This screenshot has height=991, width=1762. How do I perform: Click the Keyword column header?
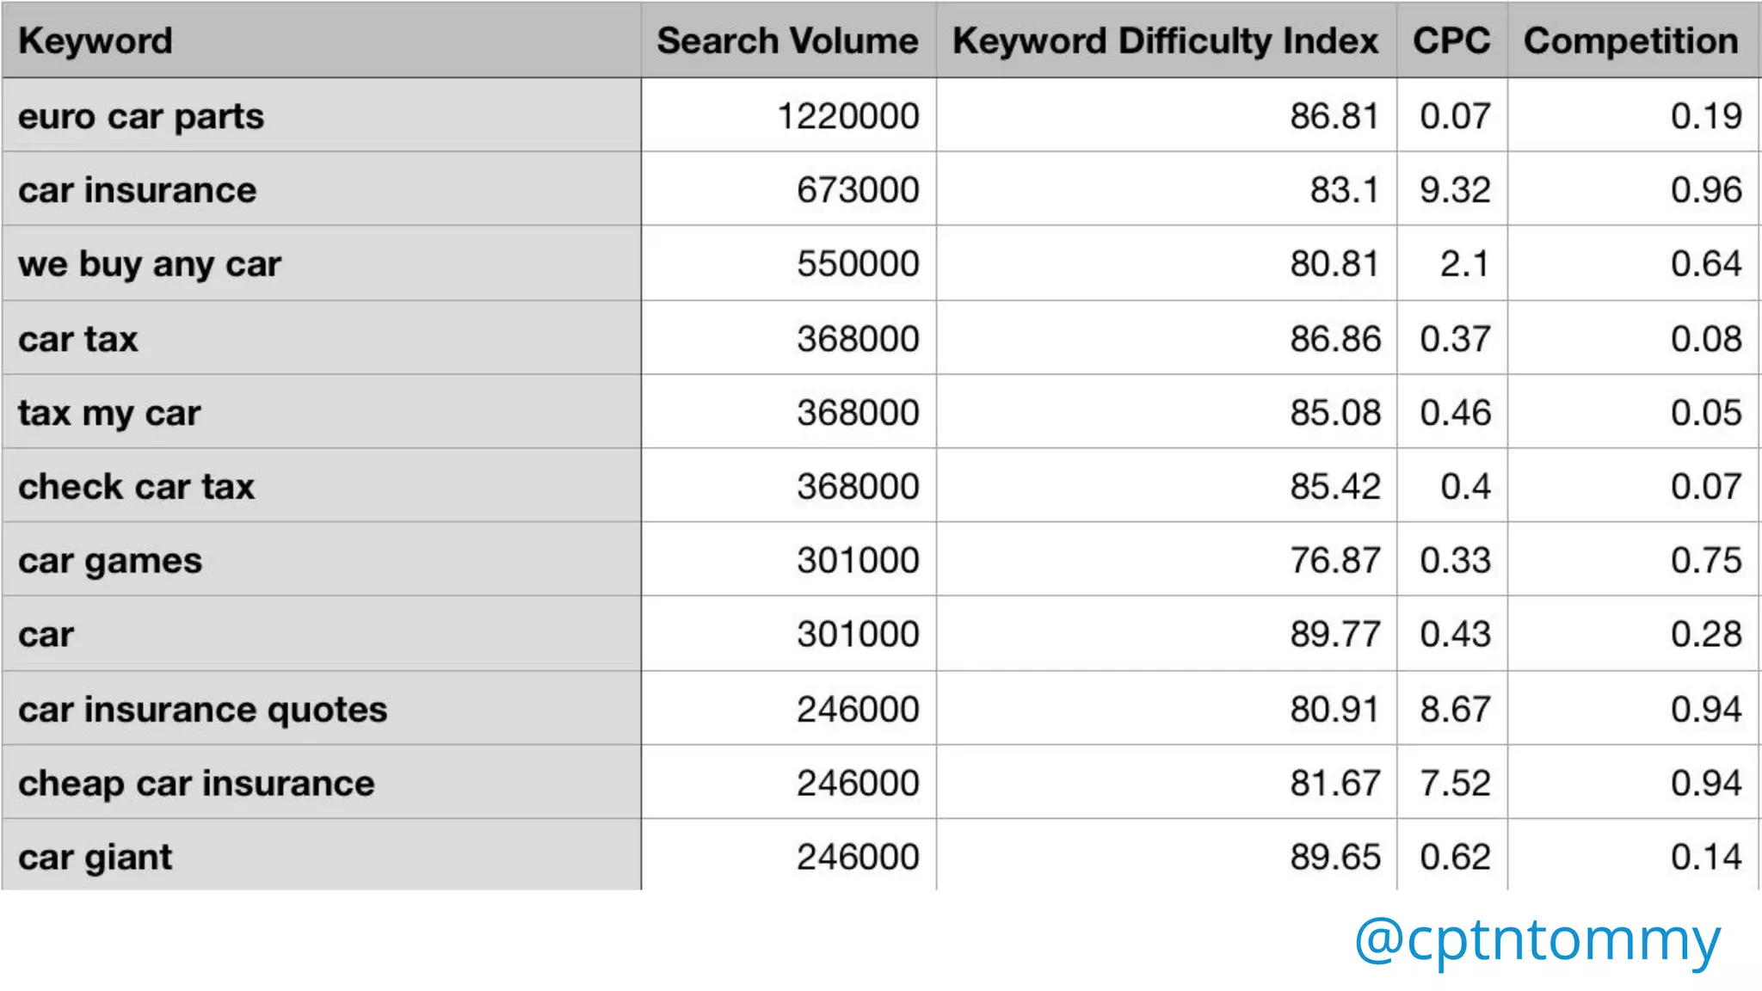(95, 41)
